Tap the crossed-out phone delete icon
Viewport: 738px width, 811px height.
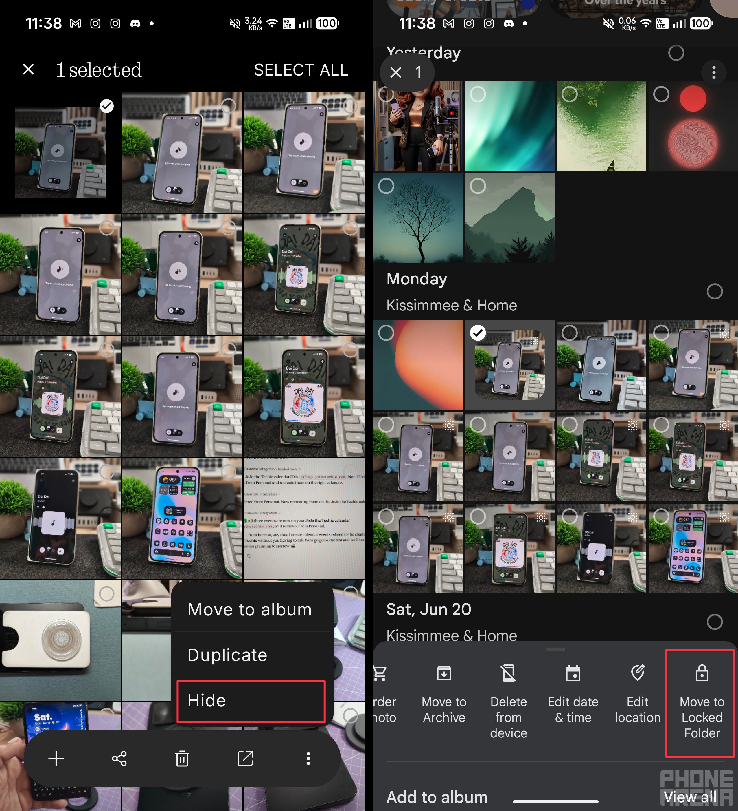point(508,673)
